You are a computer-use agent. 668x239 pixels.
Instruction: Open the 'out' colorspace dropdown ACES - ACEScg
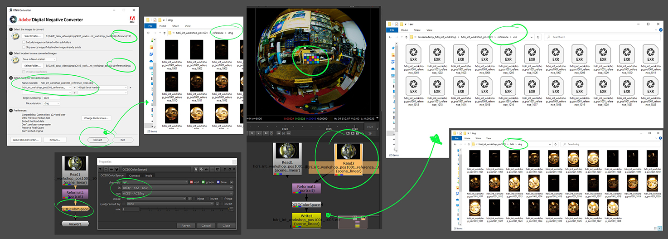click(x=178, y=194)
